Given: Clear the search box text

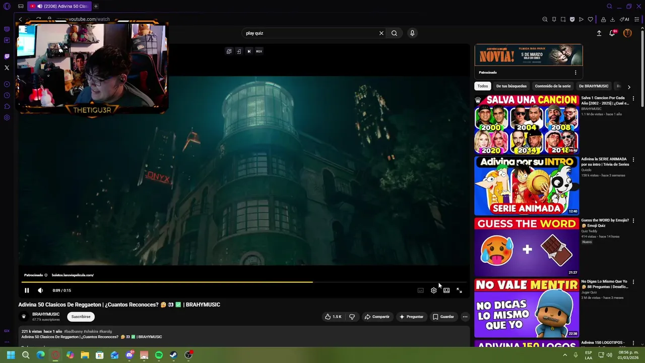Looking at the screenshot, I should click(381, 33).
